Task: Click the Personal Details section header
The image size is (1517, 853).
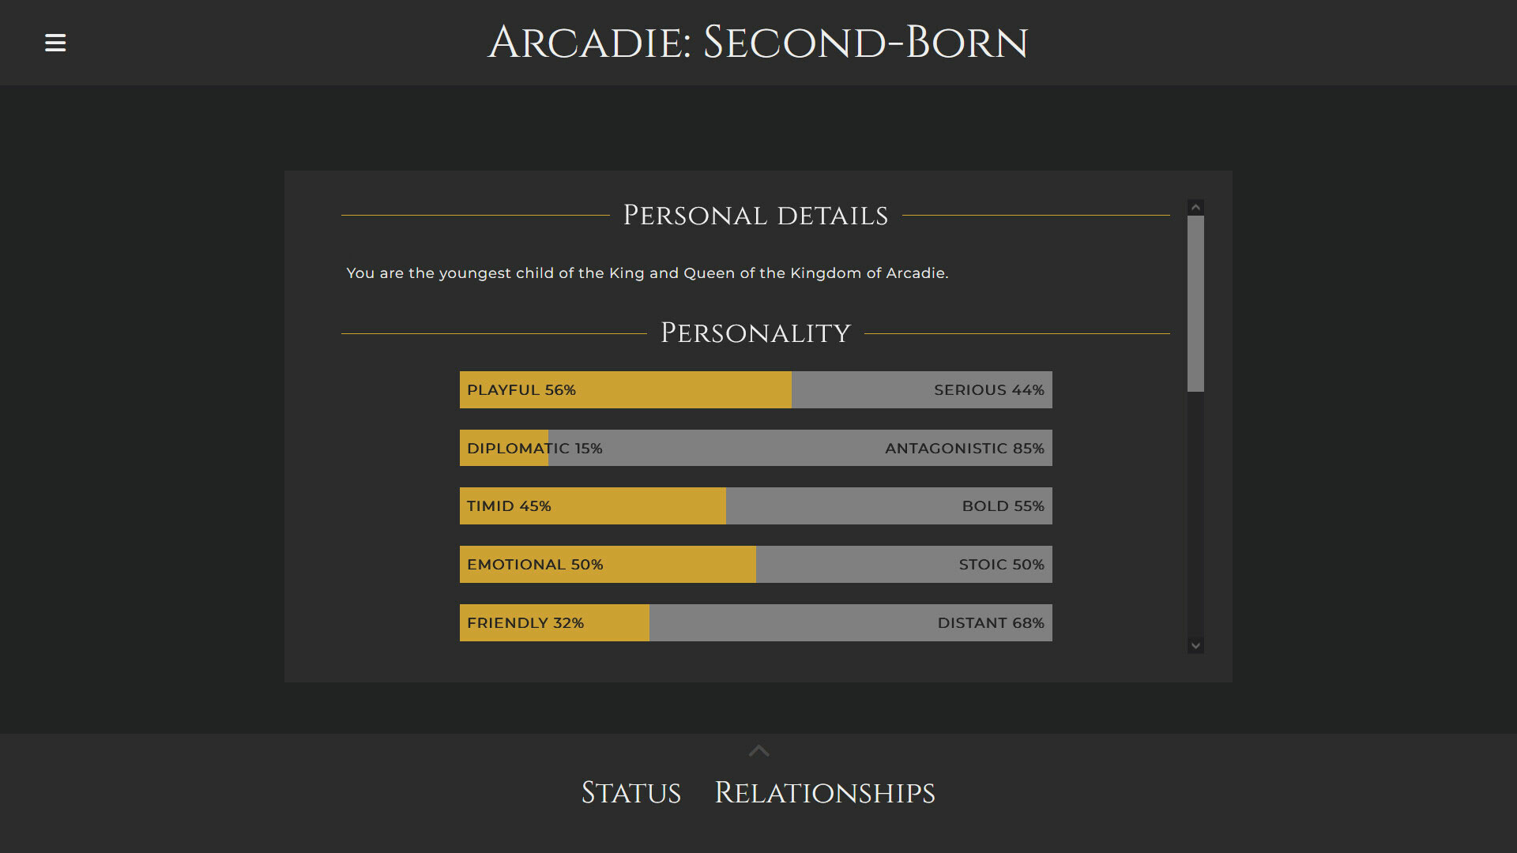Action: (x=755, y=215)
